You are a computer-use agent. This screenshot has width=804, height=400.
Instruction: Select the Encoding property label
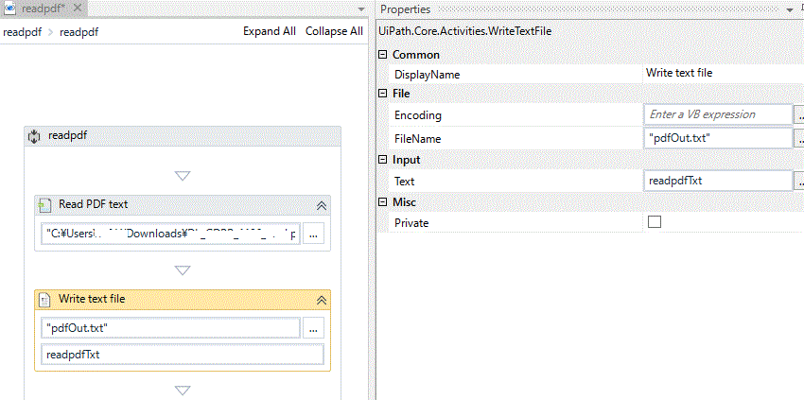point(418,115)
